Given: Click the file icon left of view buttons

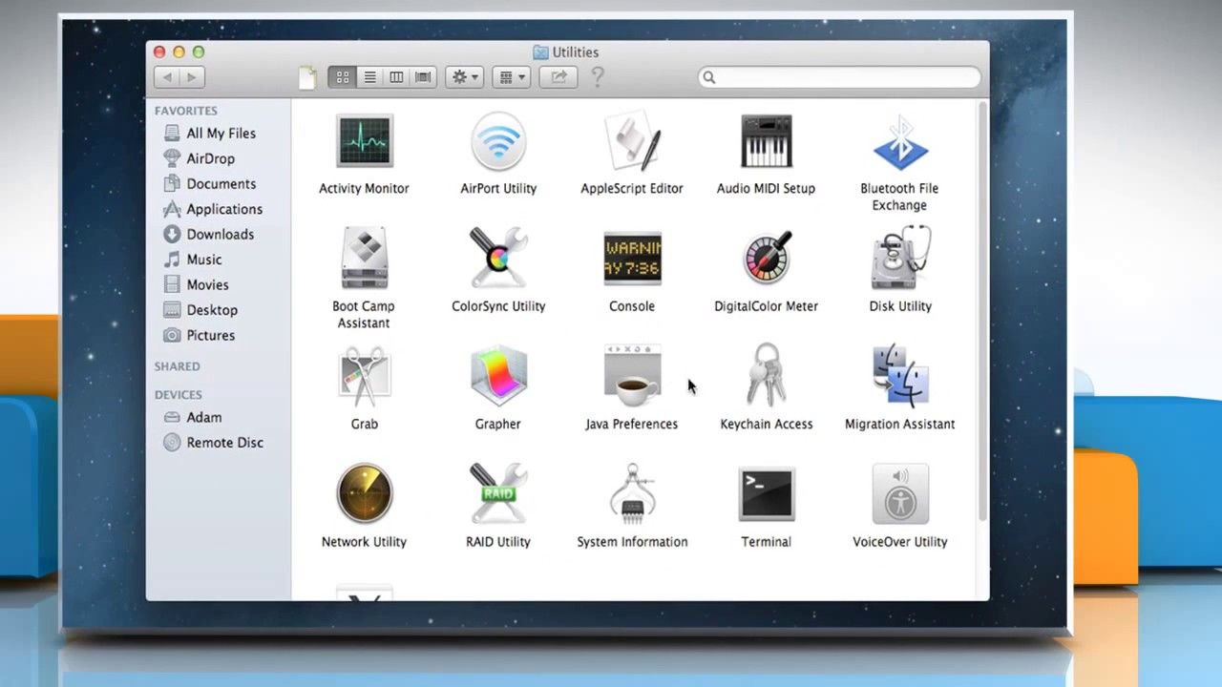Looking at the screenshot, I should tap(306, 77).
